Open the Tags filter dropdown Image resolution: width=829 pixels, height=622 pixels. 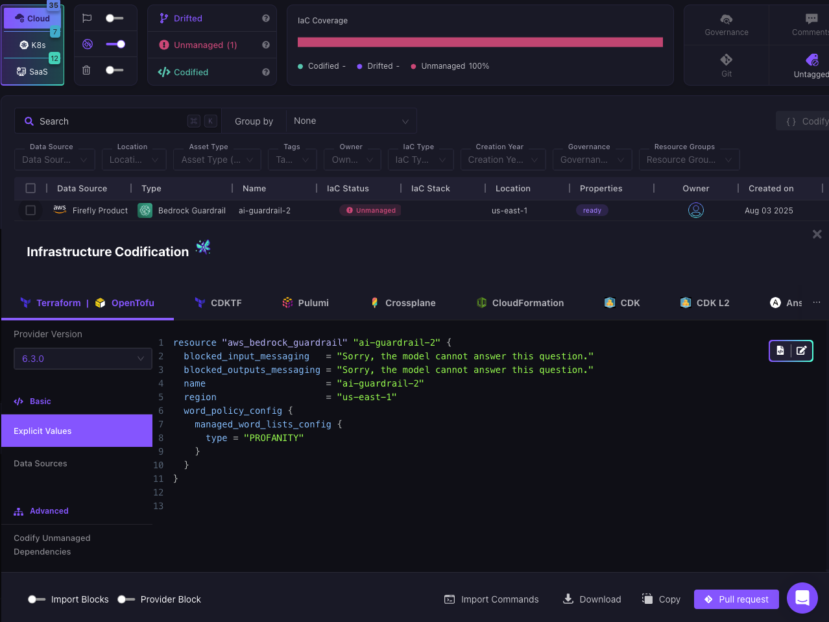293,160
